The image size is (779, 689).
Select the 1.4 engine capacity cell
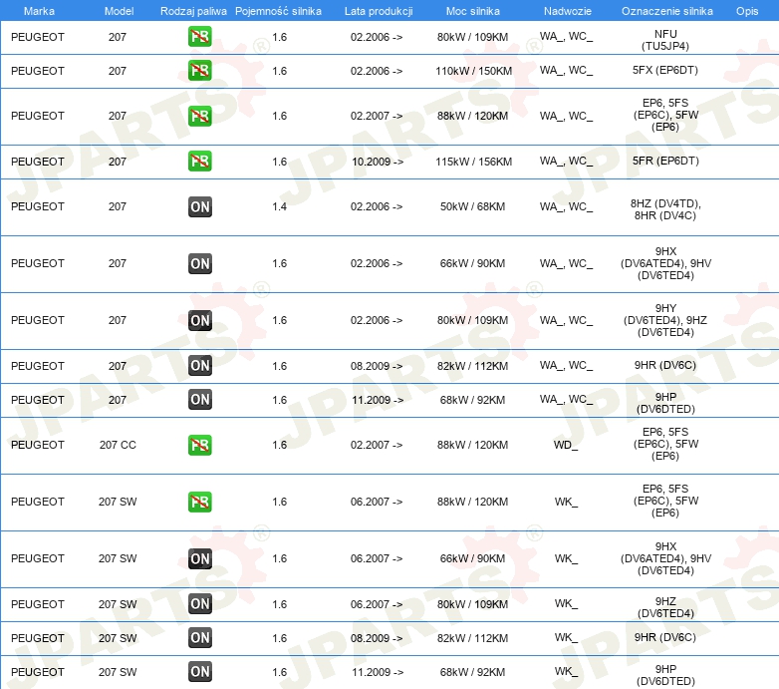pos(279,206)
